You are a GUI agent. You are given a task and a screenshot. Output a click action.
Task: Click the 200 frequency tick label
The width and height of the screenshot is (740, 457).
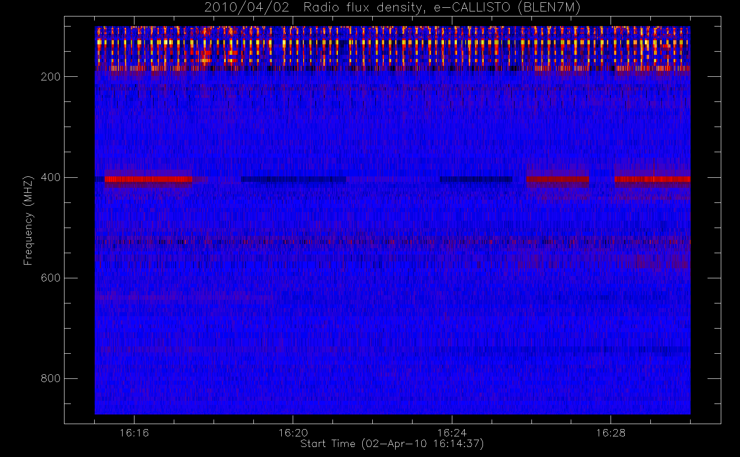coord(50,77)
